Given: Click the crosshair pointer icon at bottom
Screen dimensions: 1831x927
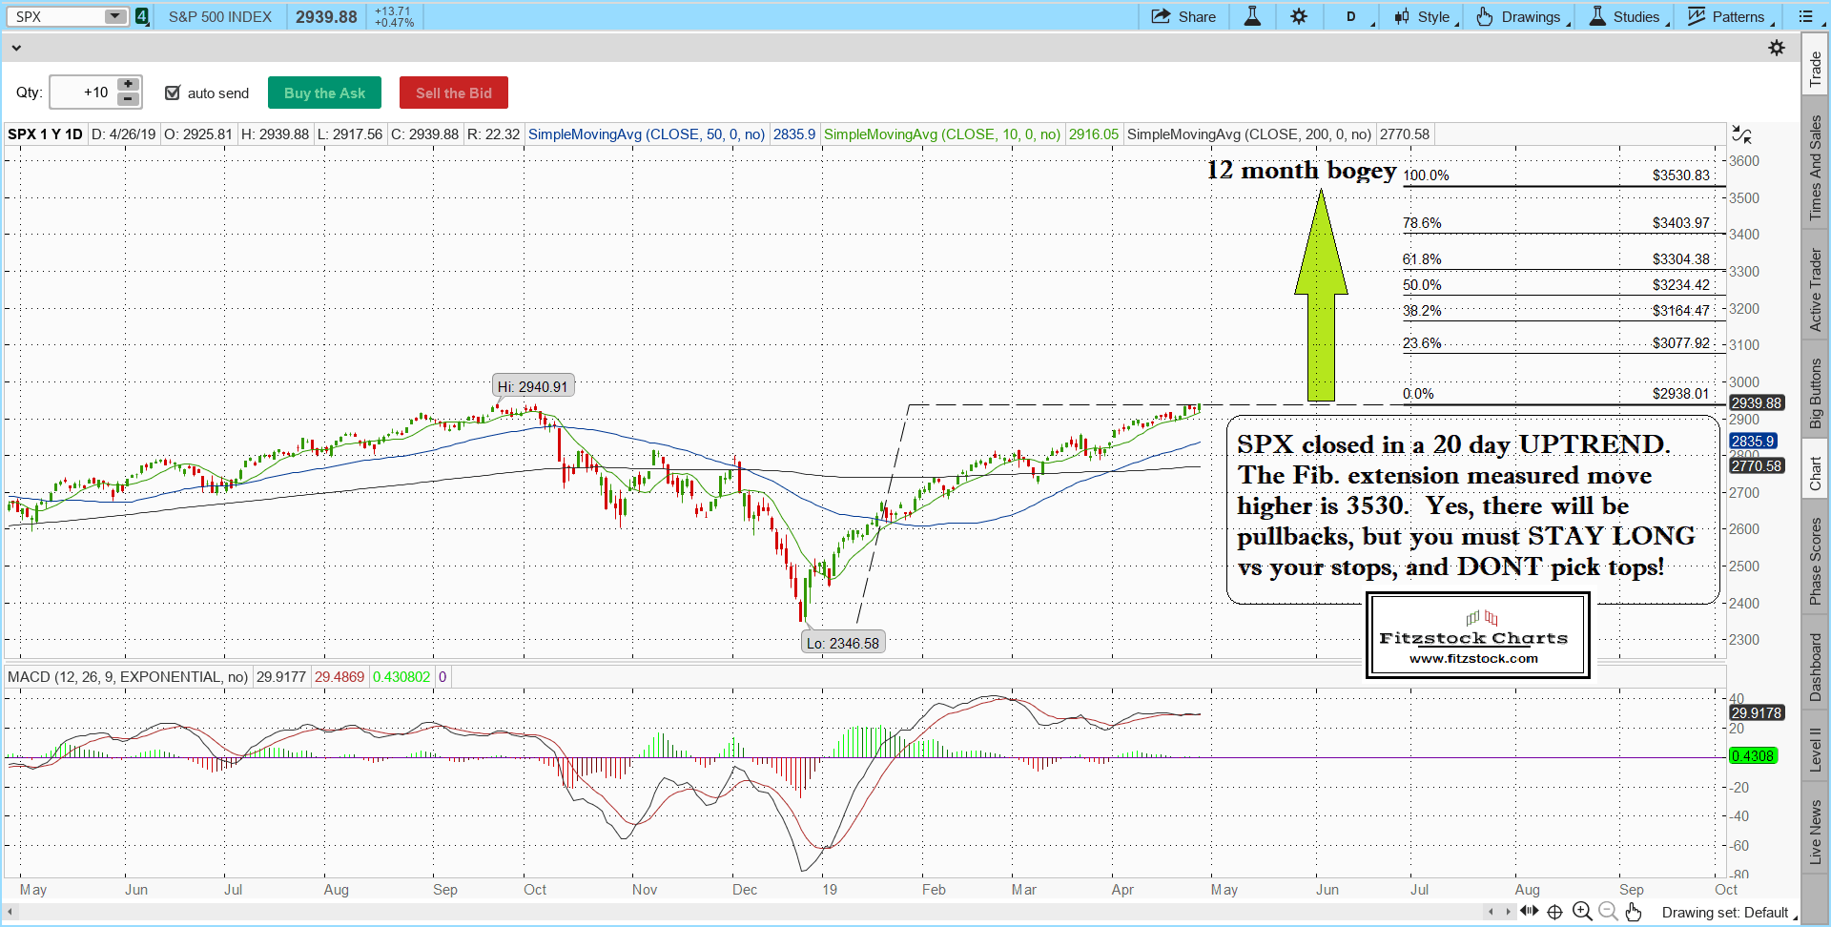Looking at the screenshot, I should [x=1554, y=912].
